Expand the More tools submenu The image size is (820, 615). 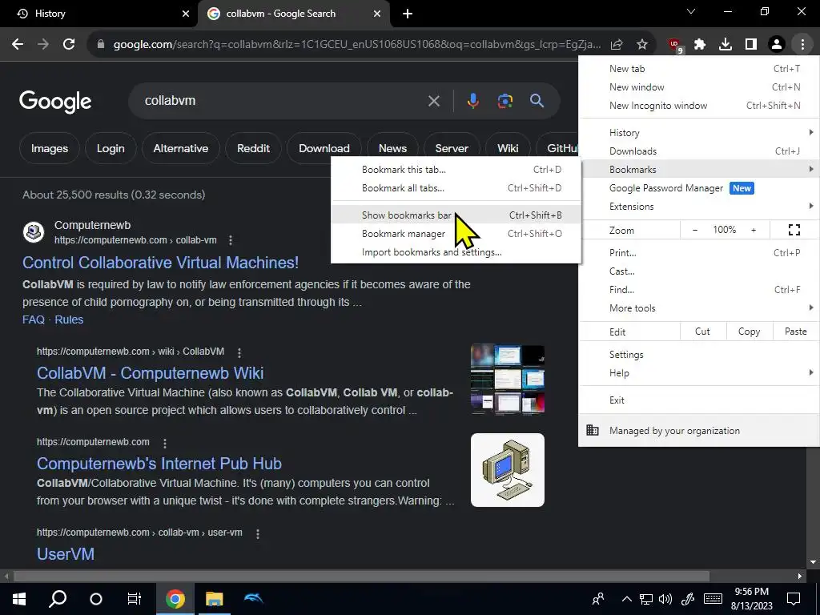pos(698,308)
